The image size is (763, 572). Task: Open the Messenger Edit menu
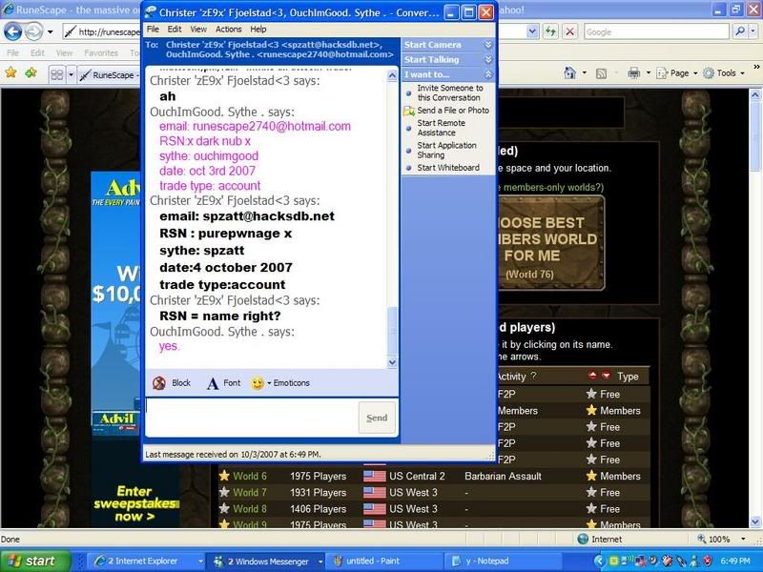[x=175, y=30]
